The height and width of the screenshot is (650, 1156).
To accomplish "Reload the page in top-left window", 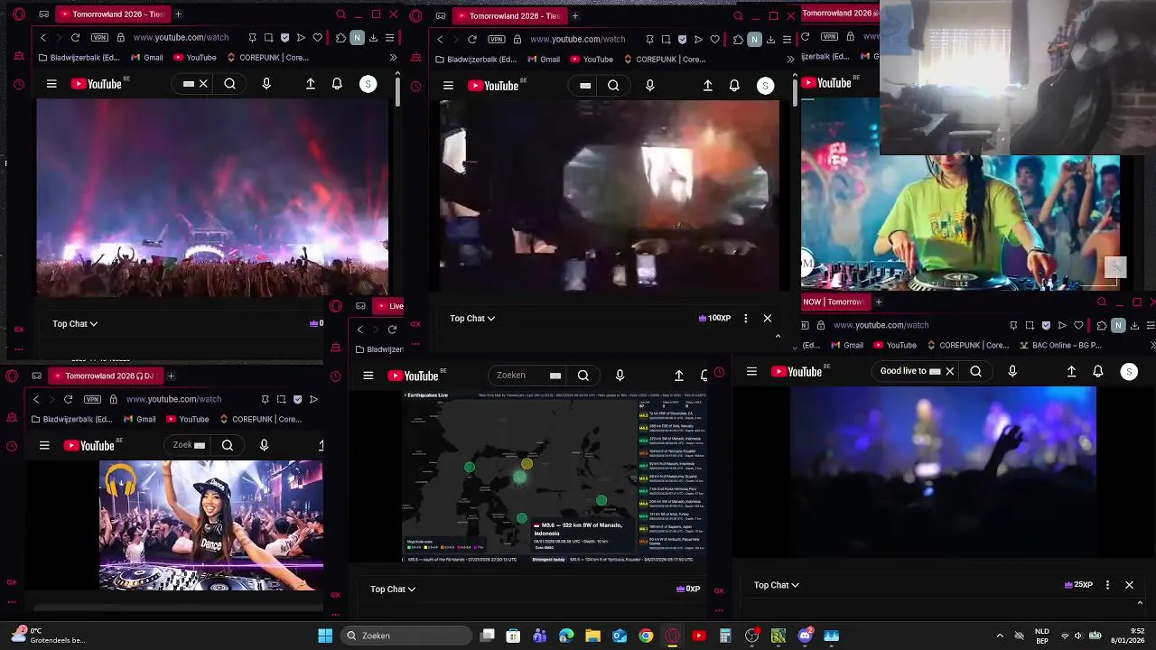I will click(x=75, y=38).
